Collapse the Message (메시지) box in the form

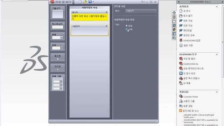[106, 12]
